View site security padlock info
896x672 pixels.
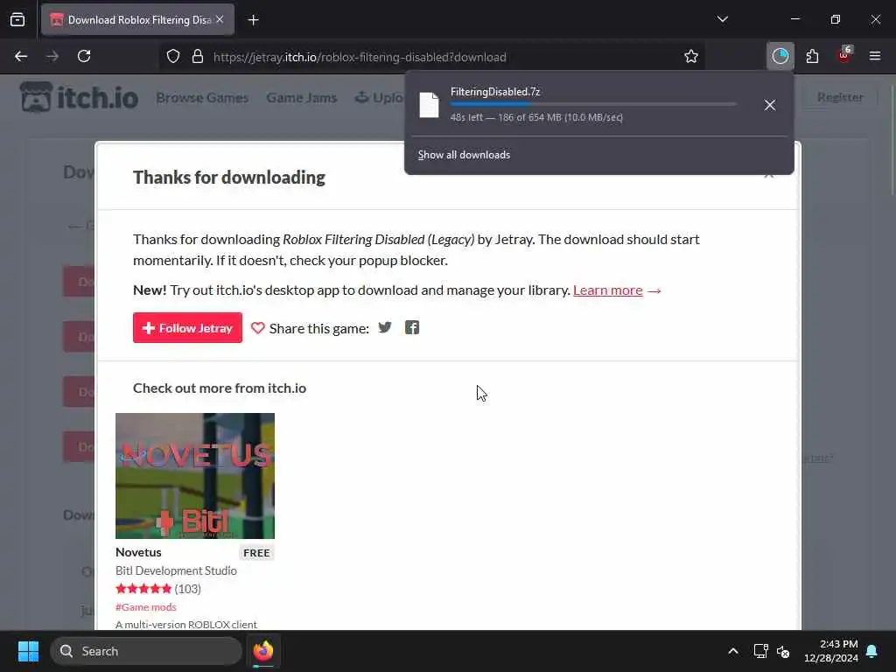coord(198,57)
